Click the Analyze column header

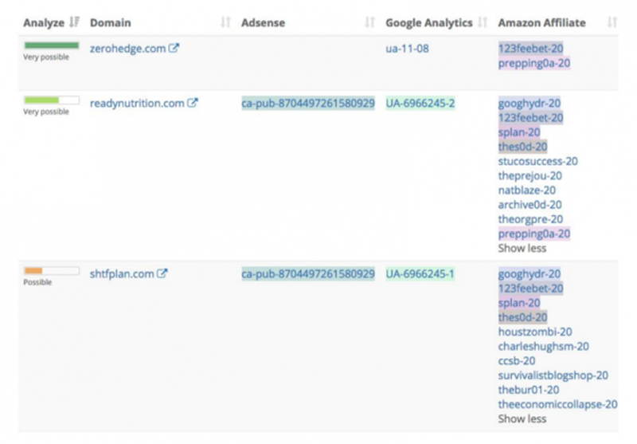(x=44, y=23)
